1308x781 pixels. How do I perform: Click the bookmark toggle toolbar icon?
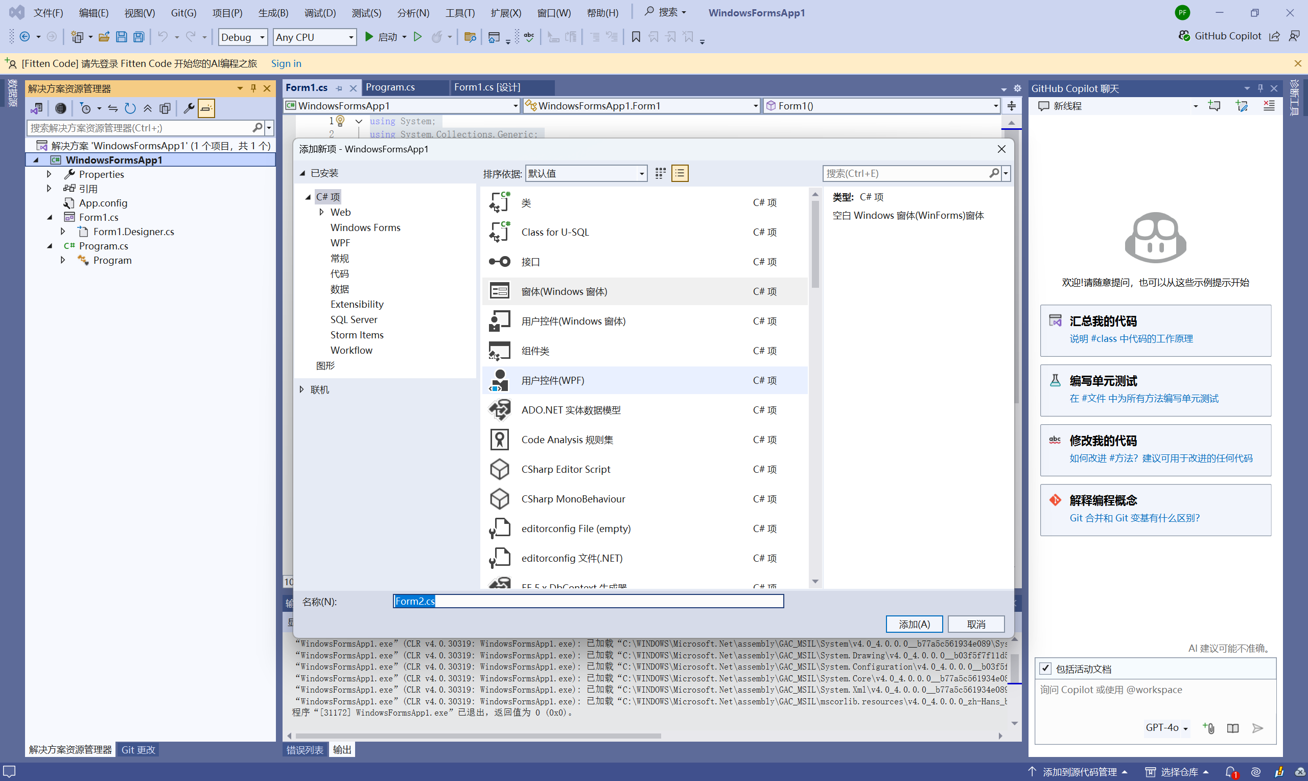point(636,37)
